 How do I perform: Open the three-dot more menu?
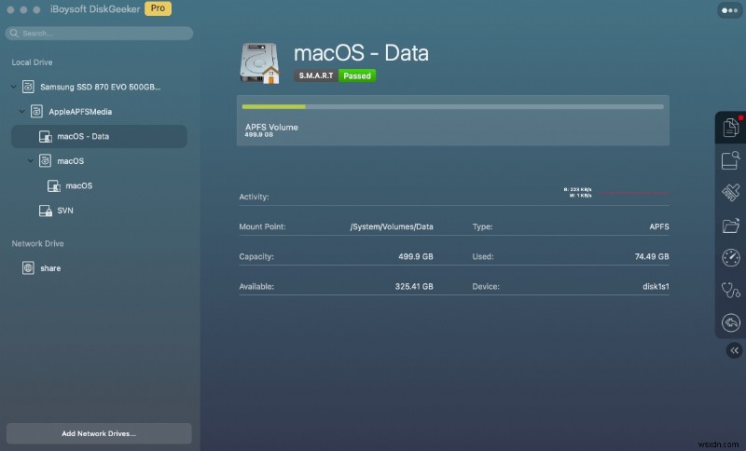pos(729,10)
